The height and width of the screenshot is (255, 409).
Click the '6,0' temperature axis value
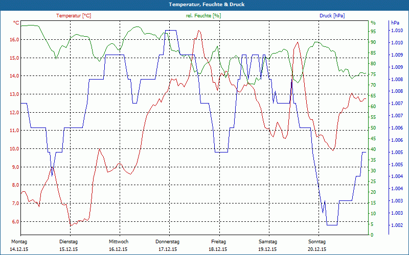pos(15,221)
